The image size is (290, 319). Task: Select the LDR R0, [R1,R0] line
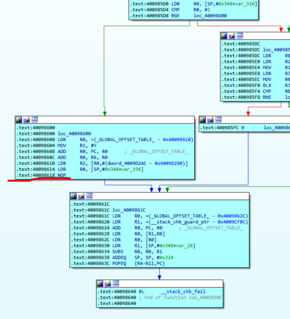coord(118,234)
